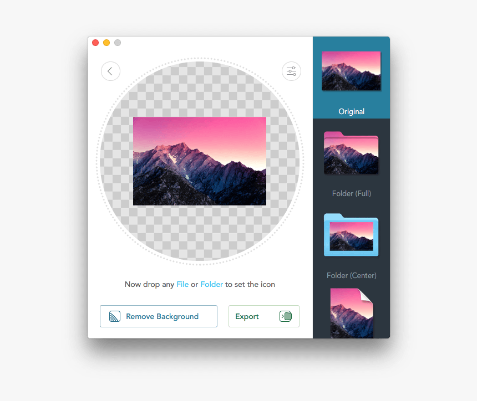Click the gray zoom window control
Screen dimensions: 477x401
[x=117, y=42]
